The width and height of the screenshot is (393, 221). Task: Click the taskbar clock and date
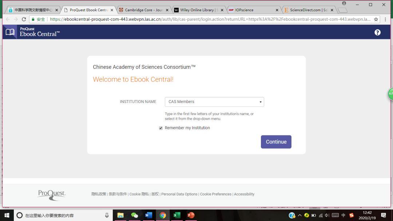[x=367, y=215]
